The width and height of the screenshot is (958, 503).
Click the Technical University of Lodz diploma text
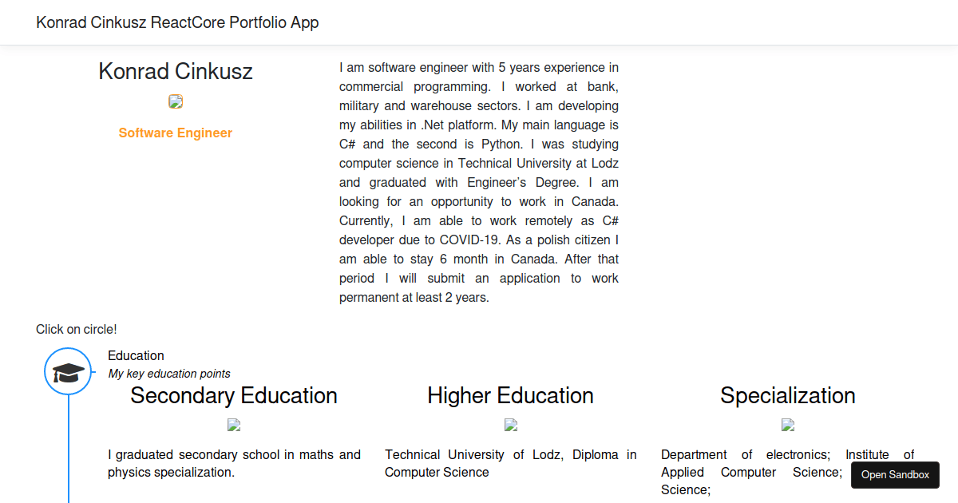511,463
